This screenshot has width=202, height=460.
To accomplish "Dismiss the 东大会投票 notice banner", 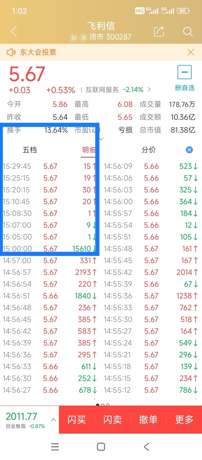I will tap(191, 52).
